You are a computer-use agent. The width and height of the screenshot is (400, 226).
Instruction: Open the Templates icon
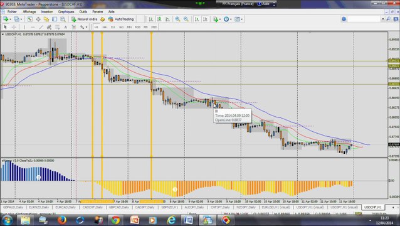237,19
